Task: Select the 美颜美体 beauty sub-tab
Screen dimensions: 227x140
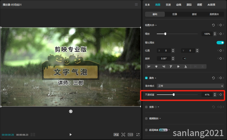Action: 214,14
